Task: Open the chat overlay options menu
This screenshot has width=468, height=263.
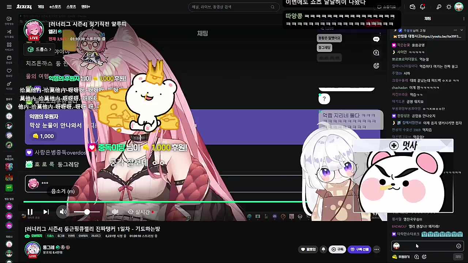Action: click(376, 39)
